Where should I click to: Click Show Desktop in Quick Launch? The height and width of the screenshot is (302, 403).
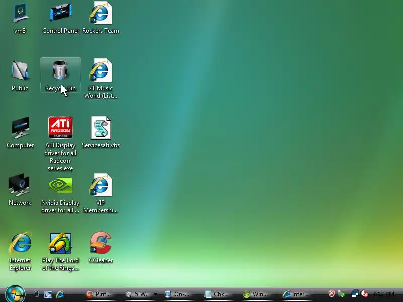(36, 294)
